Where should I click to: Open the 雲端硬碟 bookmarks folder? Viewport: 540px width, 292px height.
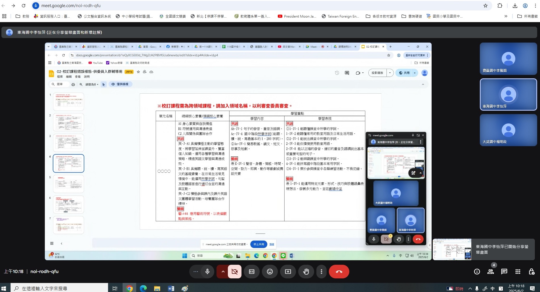(x=411, y=16)
